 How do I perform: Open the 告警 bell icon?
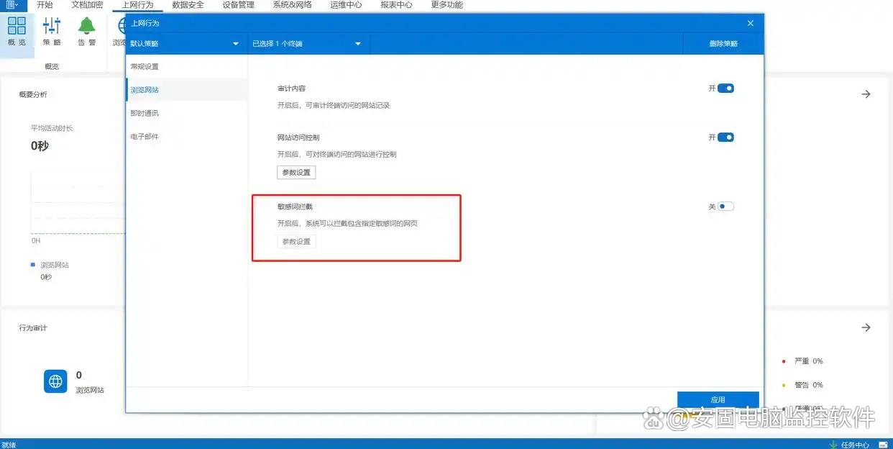click(87, 32)
